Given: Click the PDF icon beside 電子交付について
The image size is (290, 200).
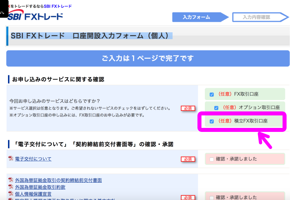Looking at the screenshot, I should point(11,158).
